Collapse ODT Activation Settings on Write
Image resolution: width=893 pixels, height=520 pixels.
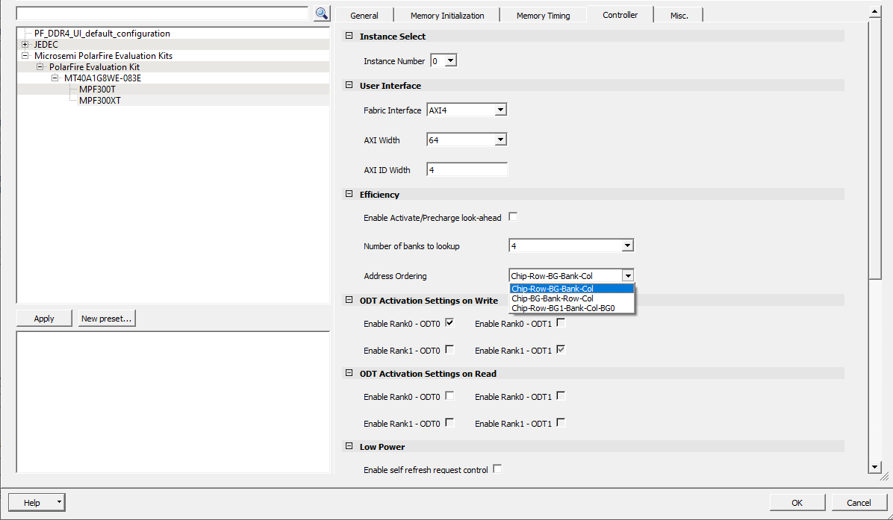349,301
